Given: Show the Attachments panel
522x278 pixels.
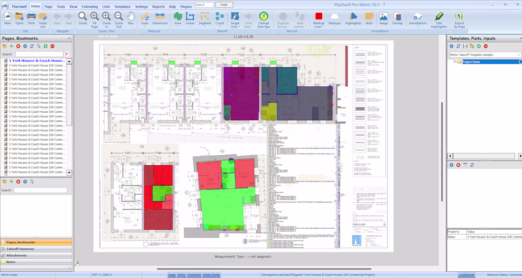Looking at the screenshot, I should [36, 255].
